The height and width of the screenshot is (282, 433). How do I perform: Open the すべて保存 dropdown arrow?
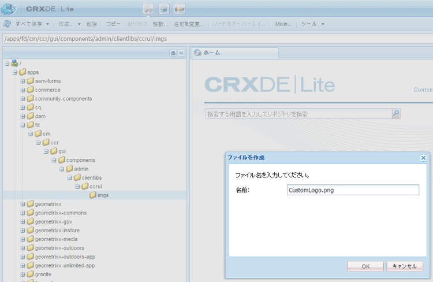(47, 24)
